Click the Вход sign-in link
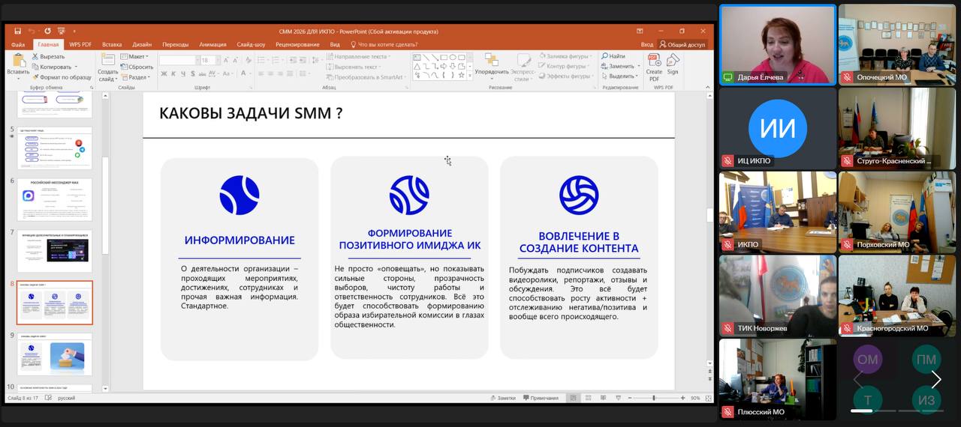Viewport: 961px width, 427px height. point(647,44)
